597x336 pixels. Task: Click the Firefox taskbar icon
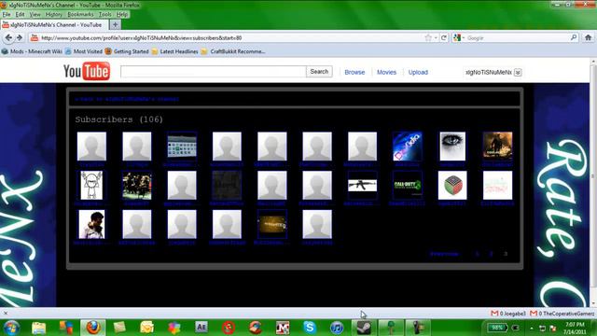pyautogui.click(x=93, y=328)
